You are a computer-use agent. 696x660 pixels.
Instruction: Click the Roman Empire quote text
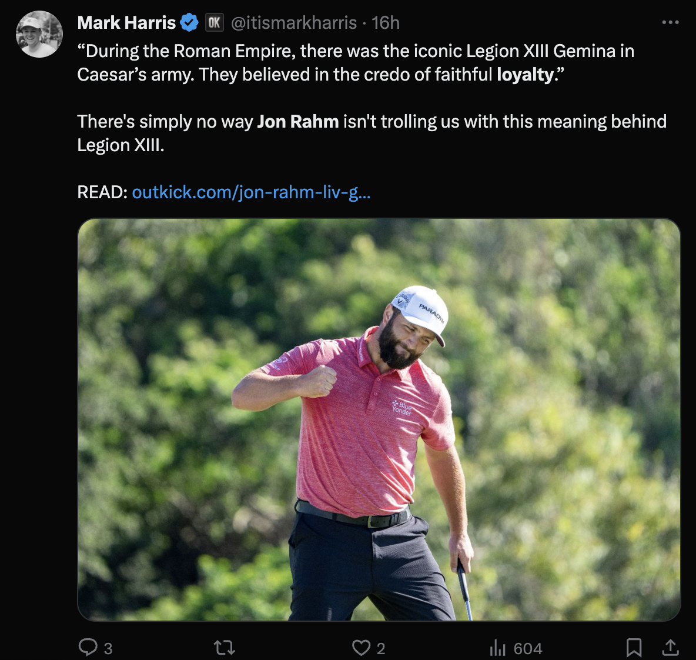pyautogui.click(x=355, y=62)
